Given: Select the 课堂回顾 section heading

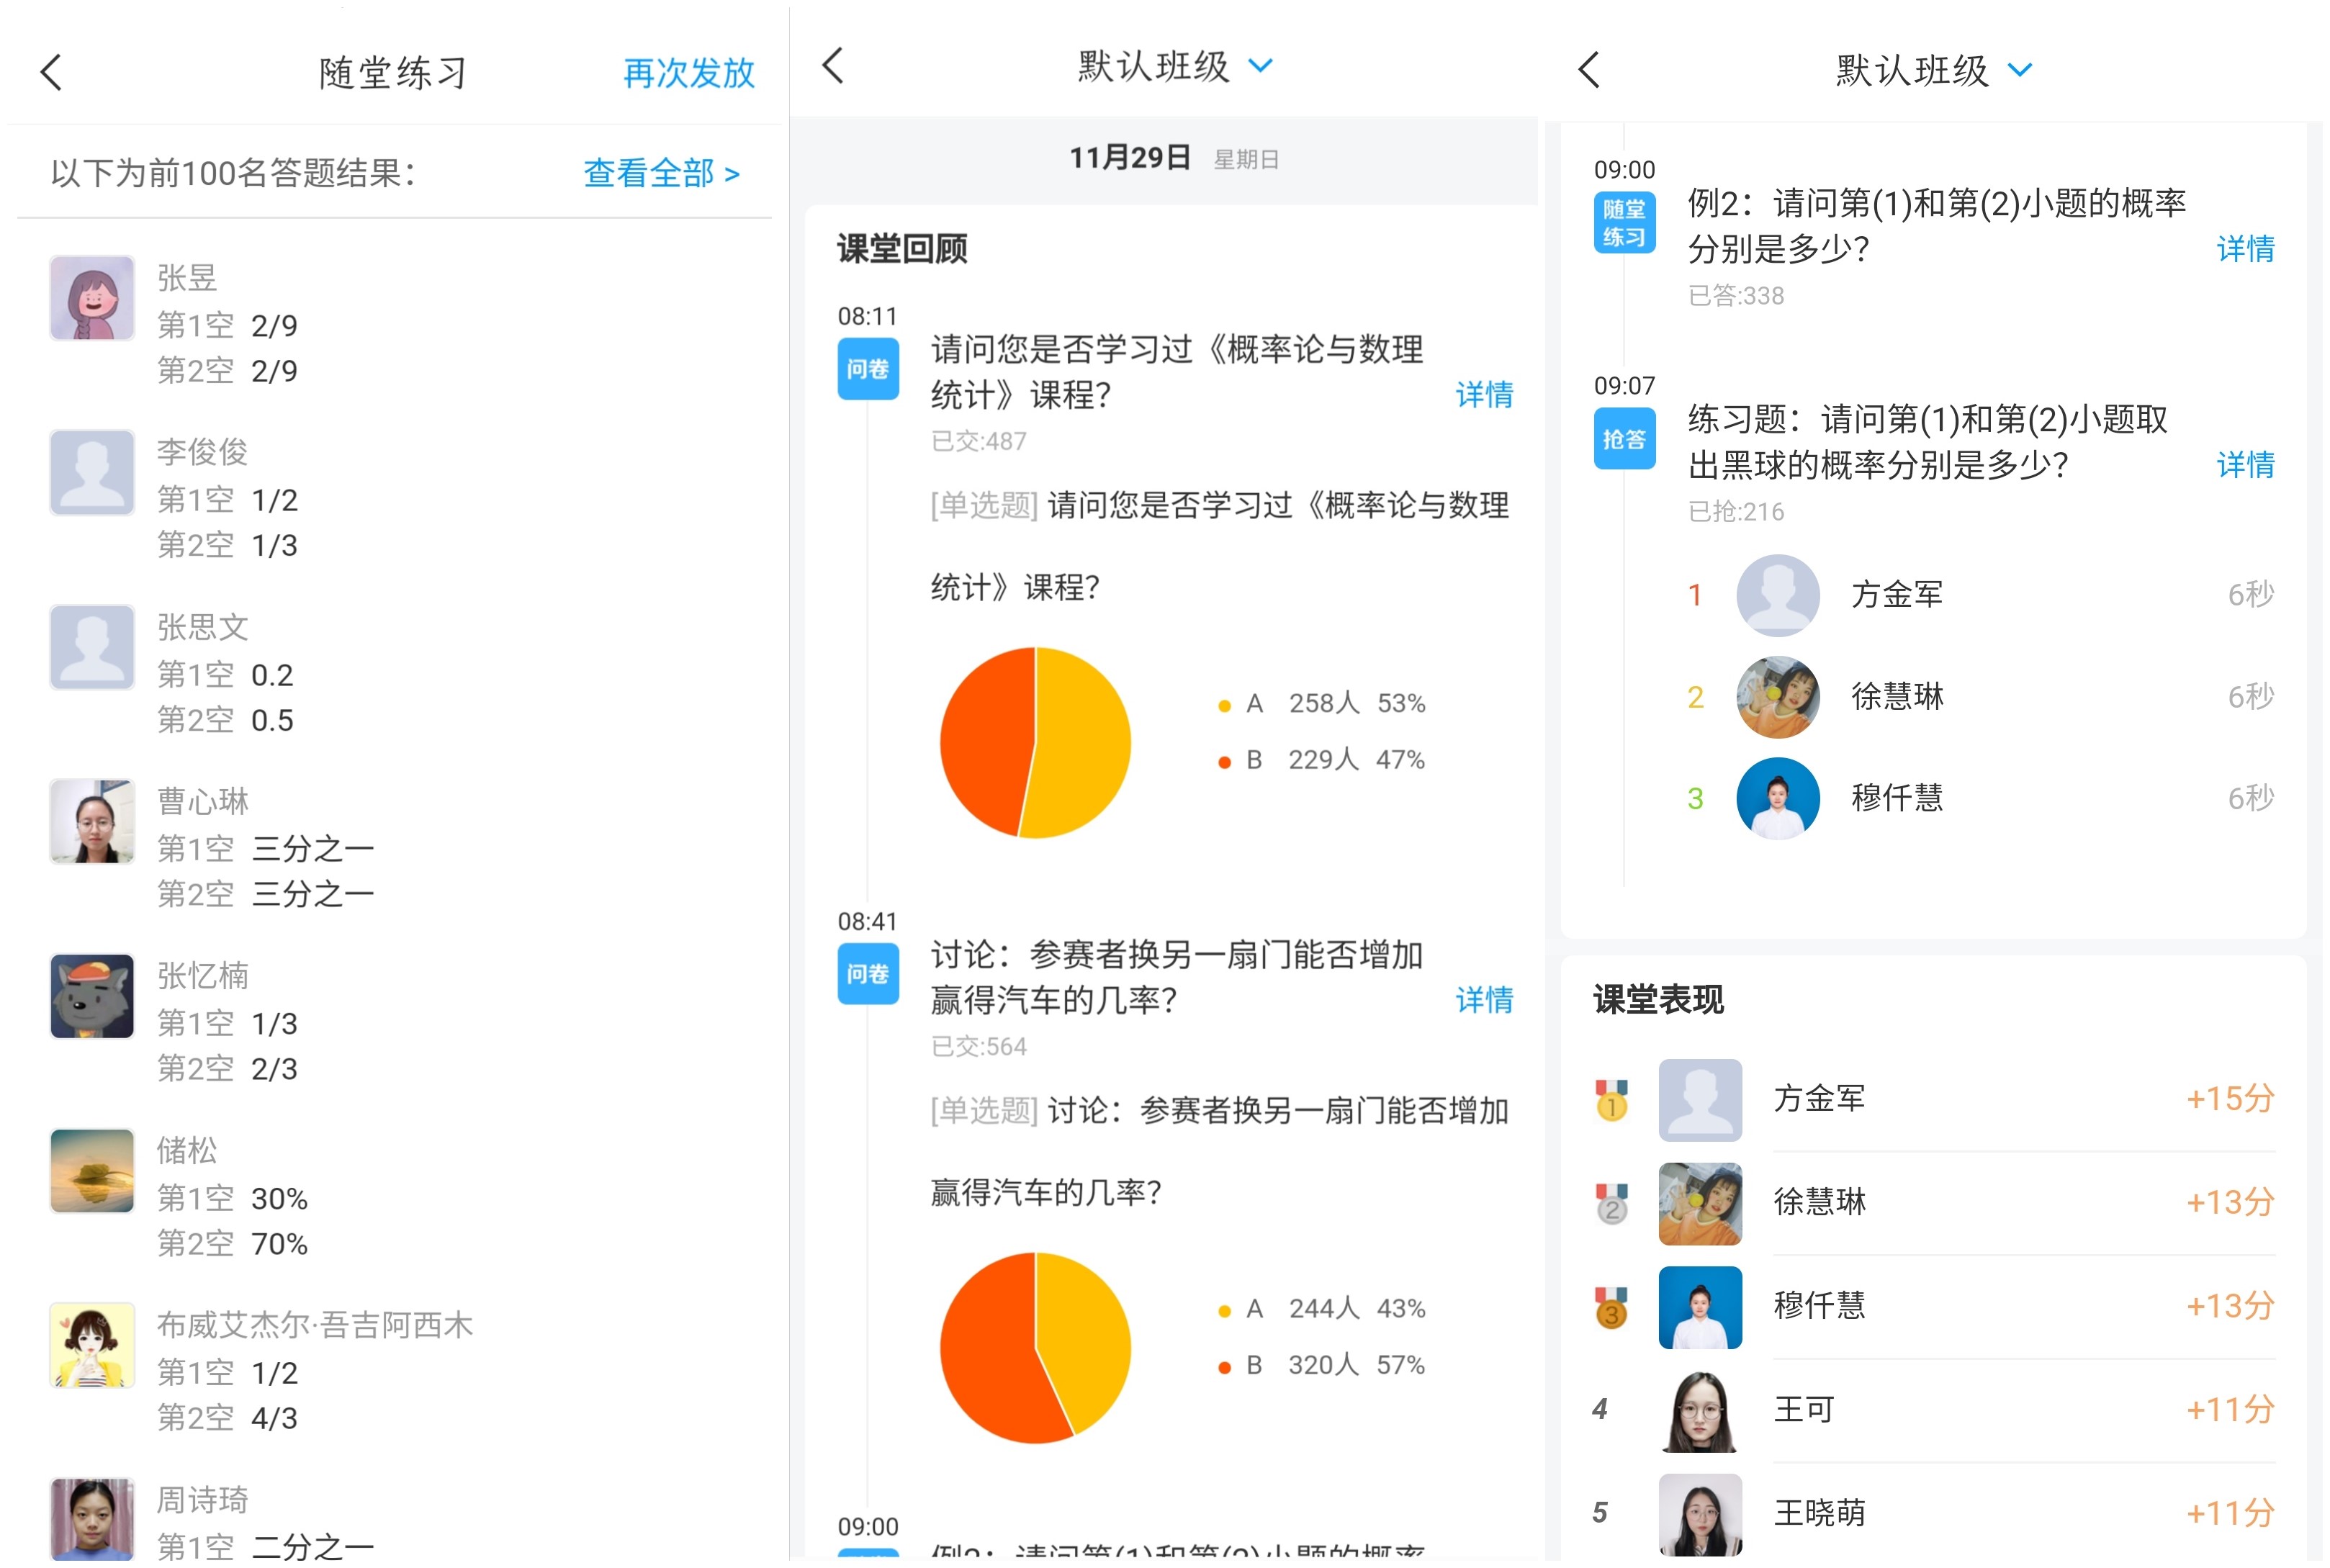Looking at the screenshot, I should [902, 249].
